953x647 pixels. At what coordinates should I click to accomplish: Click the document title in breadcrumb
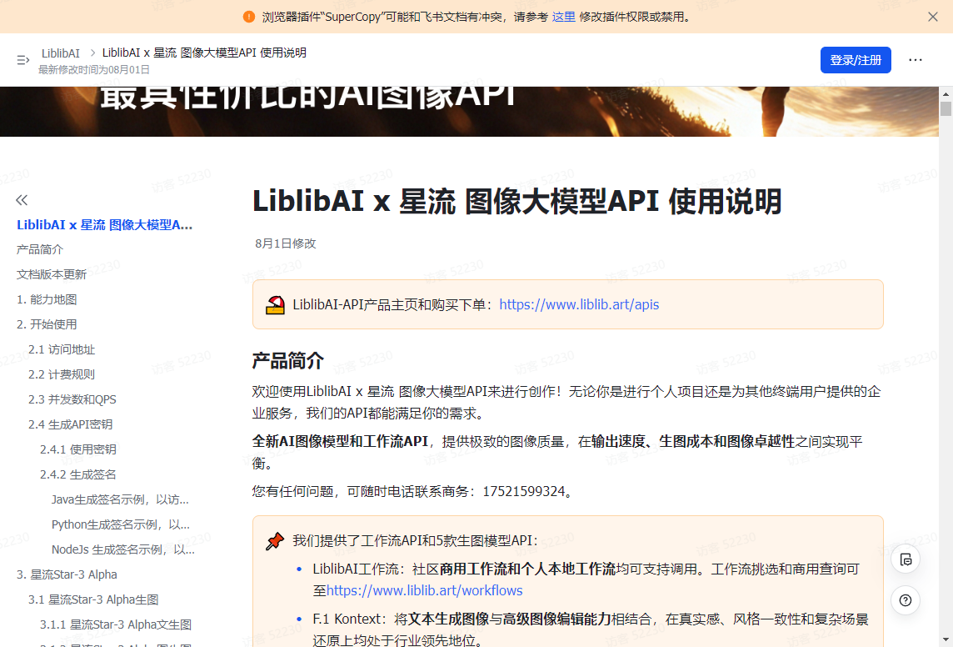click(204, 53)
